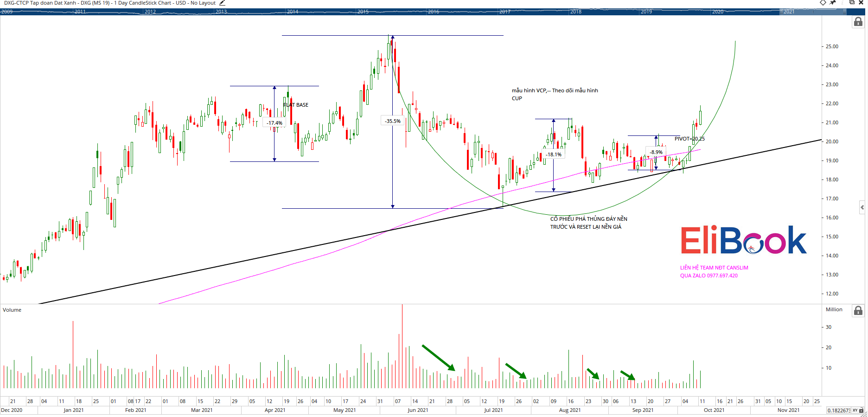Toggle the Volume pane lock icon

click(858, 310)
